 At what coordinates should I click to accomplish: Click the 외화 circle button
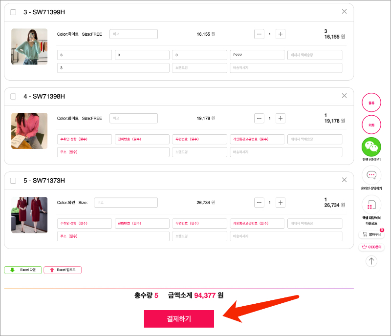pos(371,125)
